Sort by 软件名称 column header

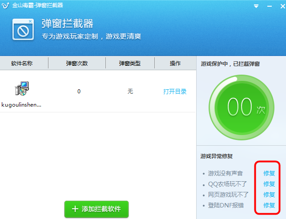(x=22, y=64)
